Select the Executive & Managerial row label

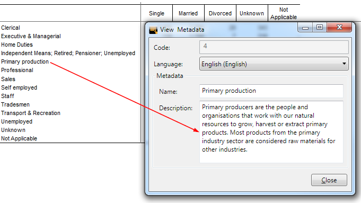point(31,36)
